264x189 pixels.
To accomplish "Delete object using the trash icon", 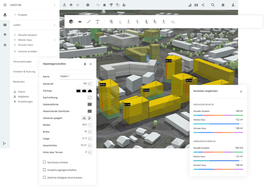I will [85, 64].
